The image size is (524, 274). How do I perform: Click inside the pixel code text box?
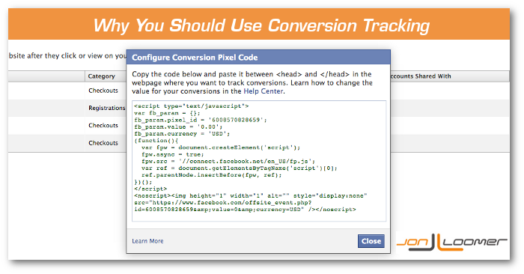pos(259,161)
